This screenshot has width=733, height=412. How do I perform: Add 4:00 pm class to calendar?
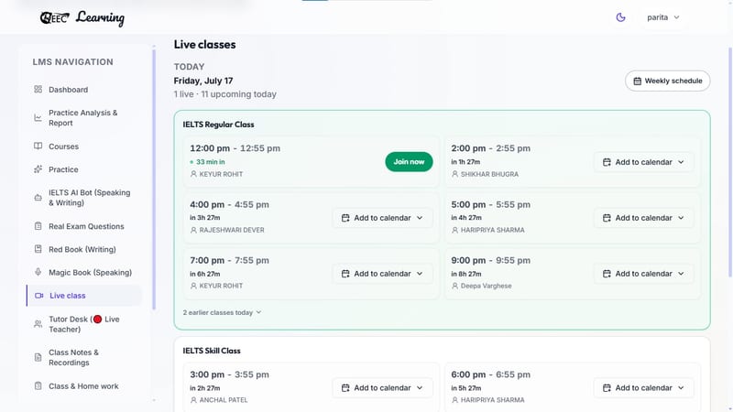382,218
